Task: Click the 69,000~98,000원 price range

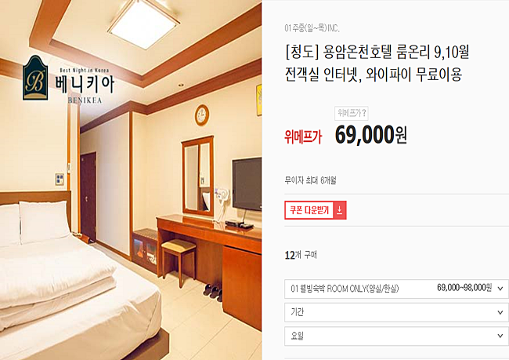Action: [x=464, y=288]
